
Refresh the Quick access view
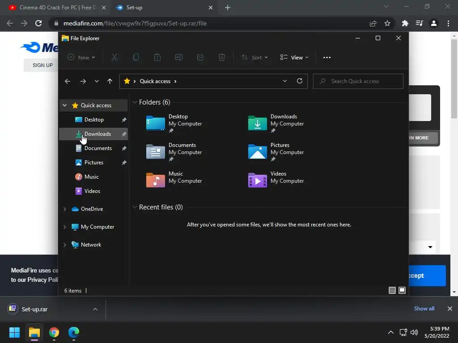[x=299, y=81]
